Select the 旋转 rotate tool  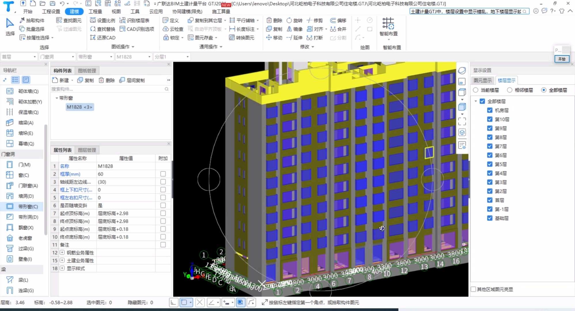point(294,20)
